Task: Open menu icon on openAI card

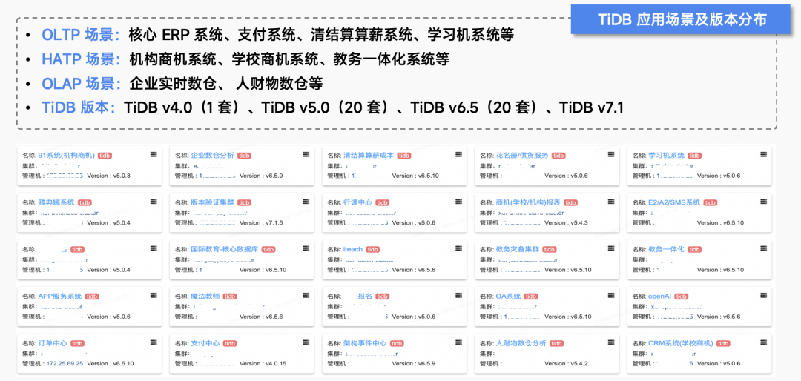Action: pos(763,295)
